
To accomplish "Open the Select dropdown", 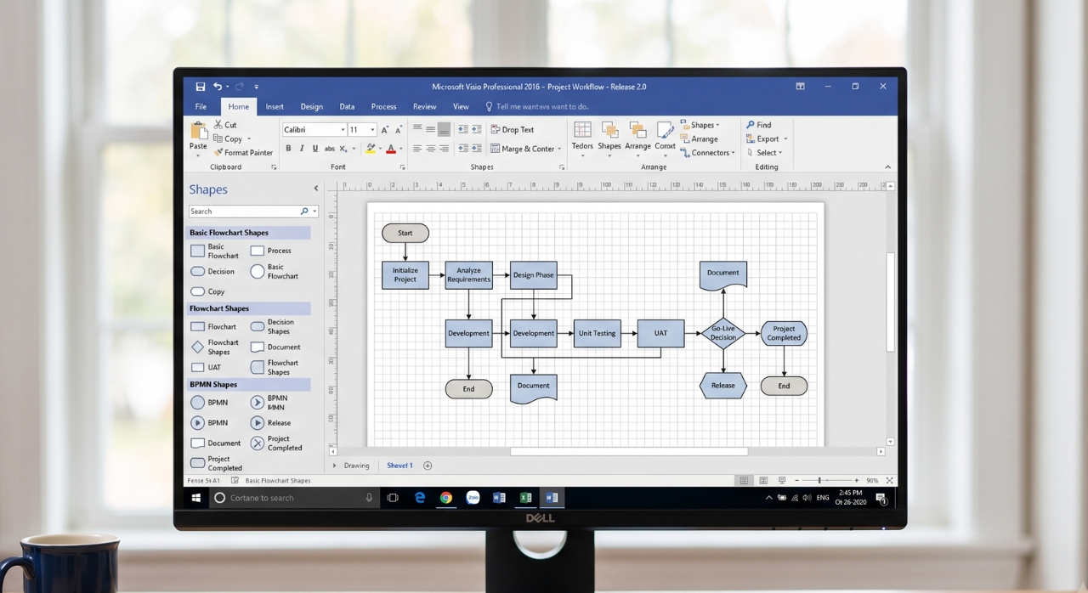I will pos(780,153).
